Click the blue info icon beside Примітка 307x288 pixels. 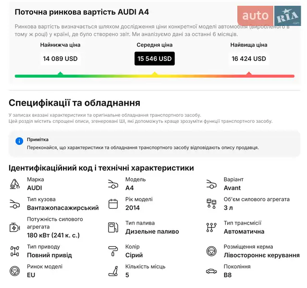point(19,141)
